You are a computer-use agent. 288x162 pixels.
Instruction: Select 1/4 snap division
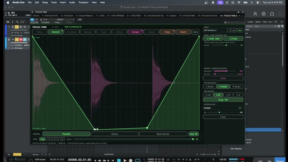228,95
